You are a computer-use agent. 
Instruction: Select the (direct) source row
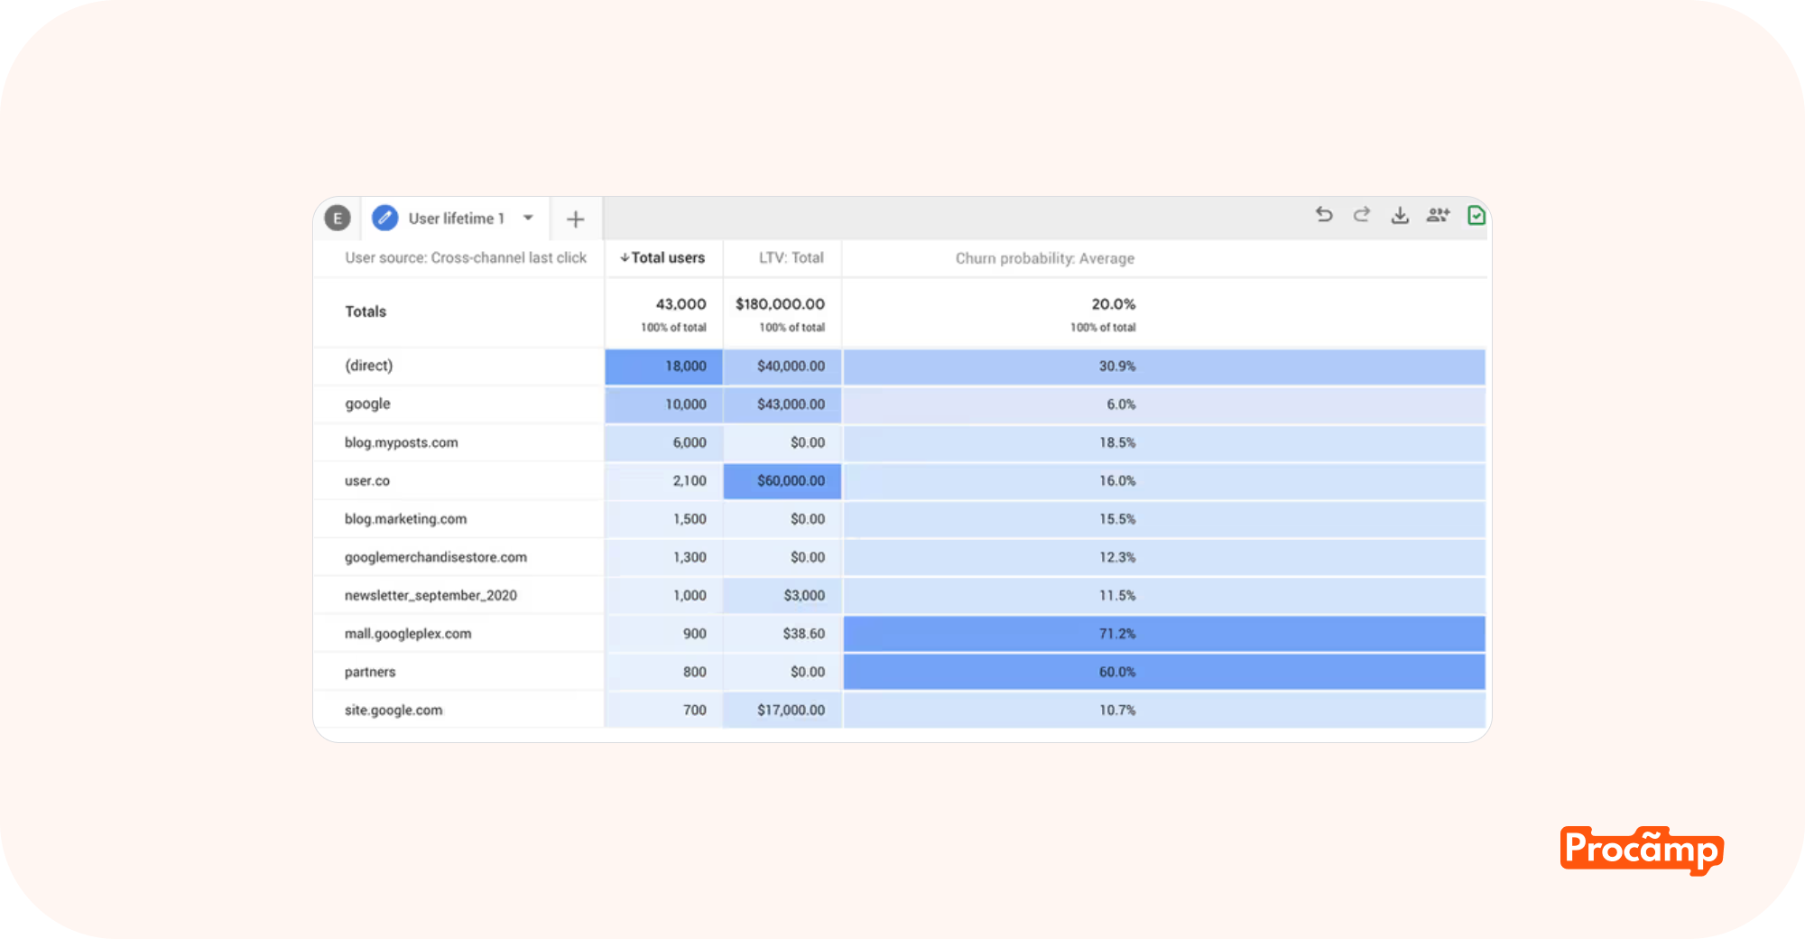pyautogui.click(x=369, y=366)
